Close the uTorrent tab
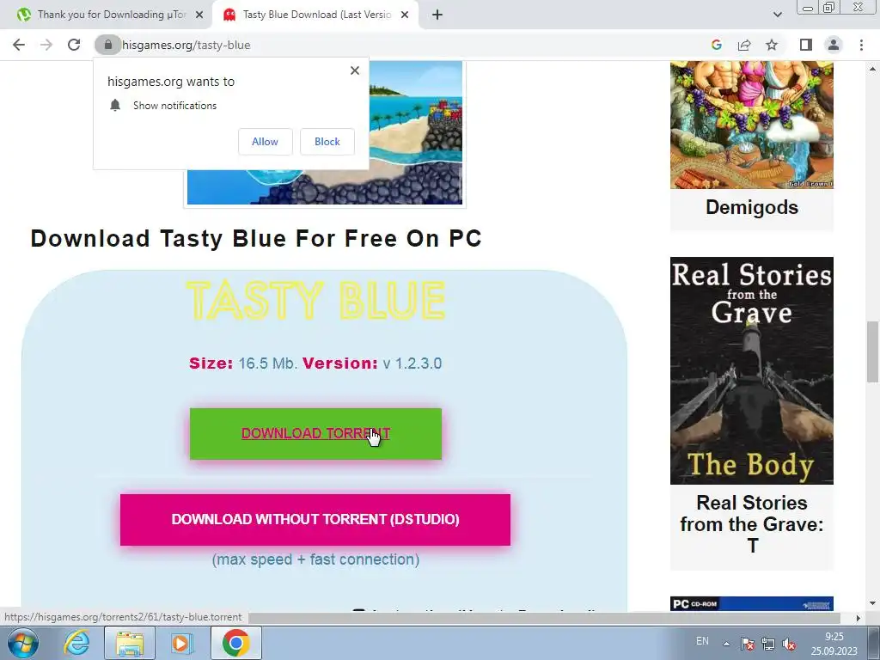The height and width of the screenshot is (660, 880). [199, 15]
